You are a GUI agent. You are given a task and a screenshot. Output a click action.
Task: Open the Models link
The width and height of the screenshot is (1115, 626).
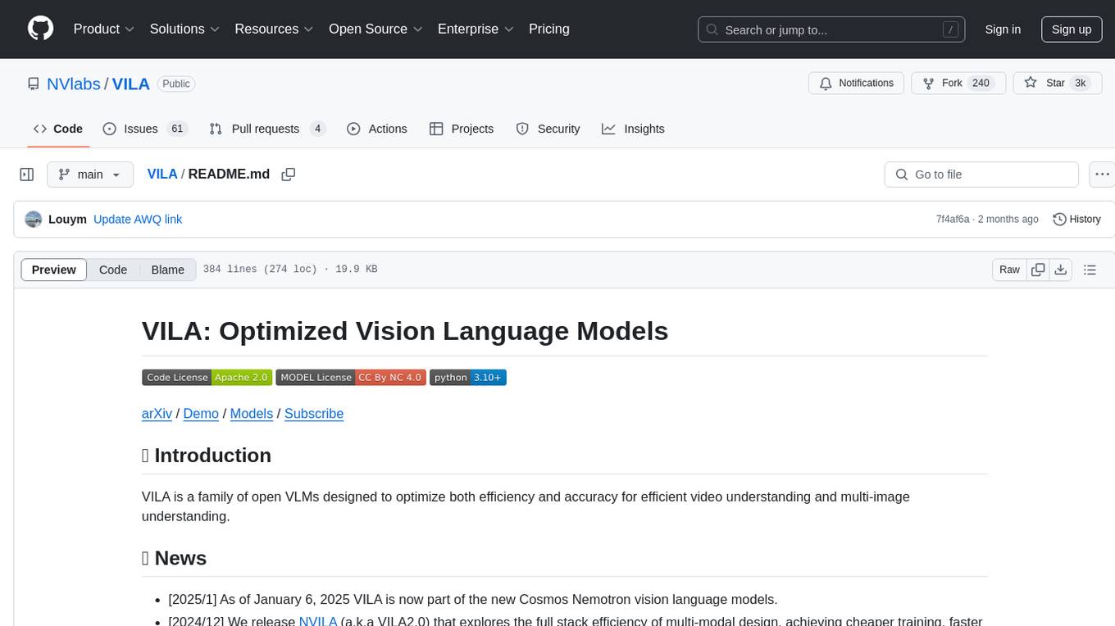click(252, 414)
